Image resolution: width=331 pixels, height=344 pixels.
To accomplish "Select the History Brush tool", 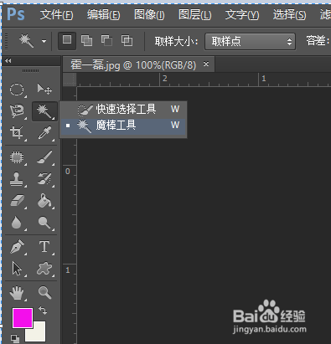I will pos(44,179).
